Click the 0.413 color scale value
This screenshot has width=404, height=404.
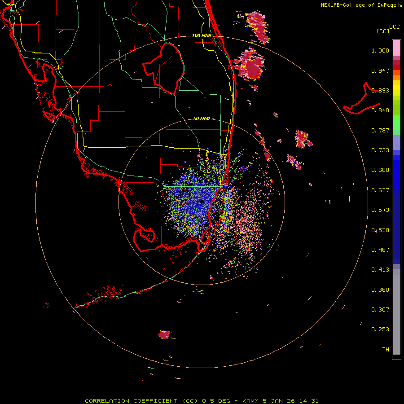coord(380,270)
